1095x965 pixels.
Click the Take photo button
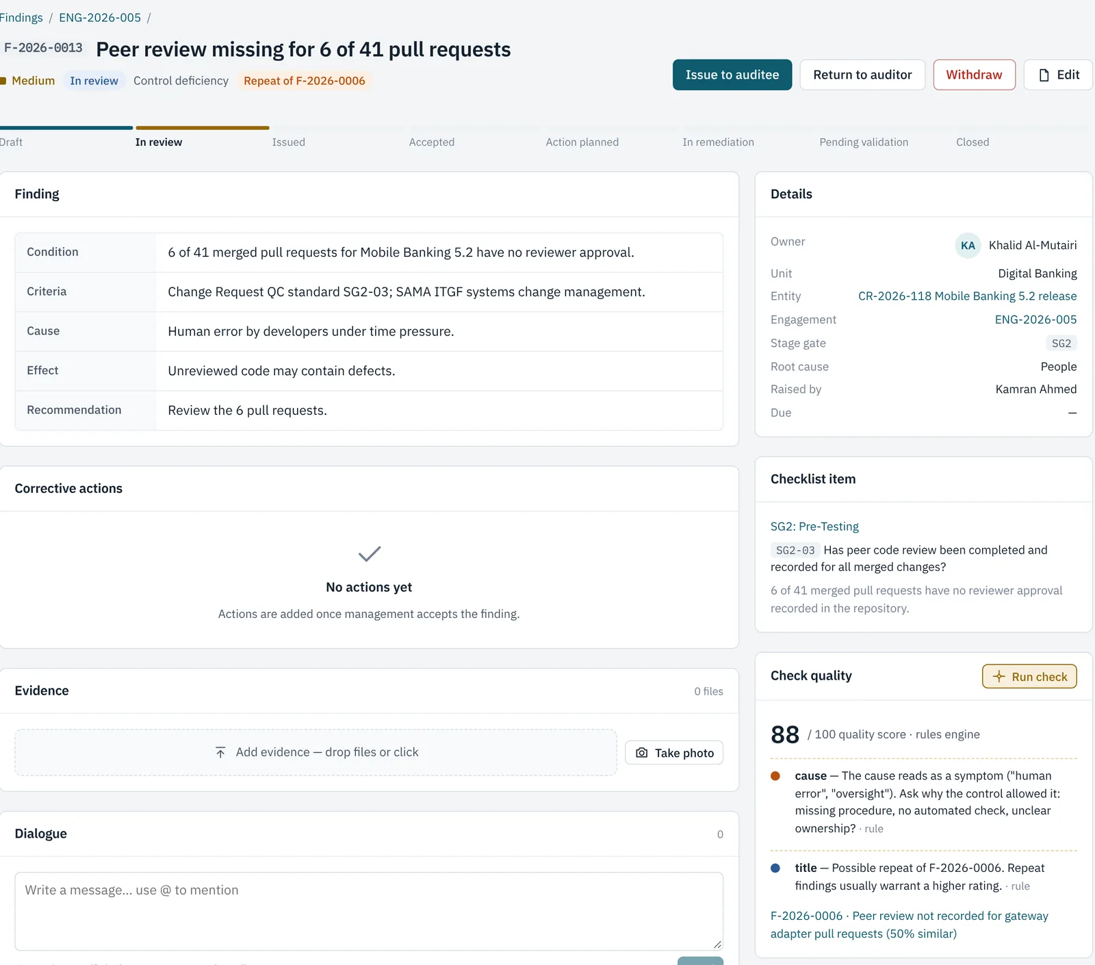click(x=674, y=753)
